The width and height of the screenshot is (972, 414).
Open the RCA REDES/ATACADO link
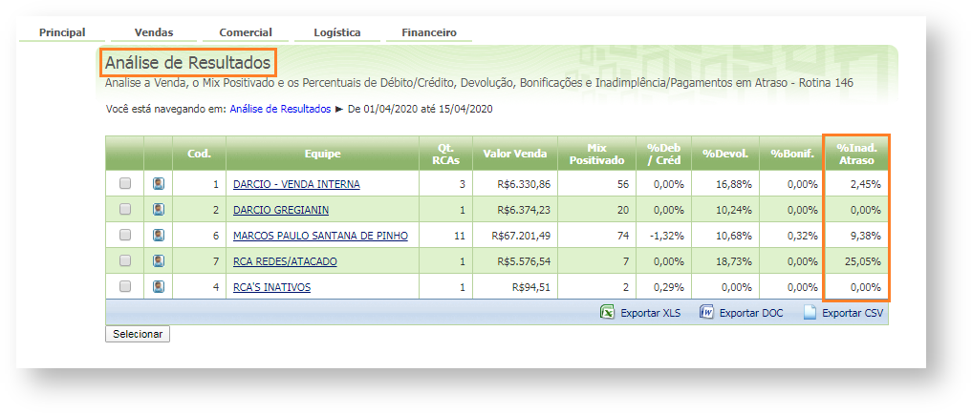[x=285, y=261]
